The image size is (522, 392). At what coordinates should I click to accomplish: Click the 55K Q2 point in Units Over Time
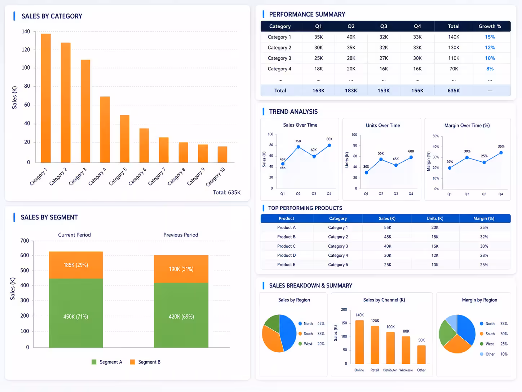tap(381, 159)
